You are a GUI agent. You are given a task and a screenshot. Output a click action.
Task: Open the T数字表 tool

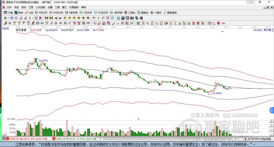[116, 13]
